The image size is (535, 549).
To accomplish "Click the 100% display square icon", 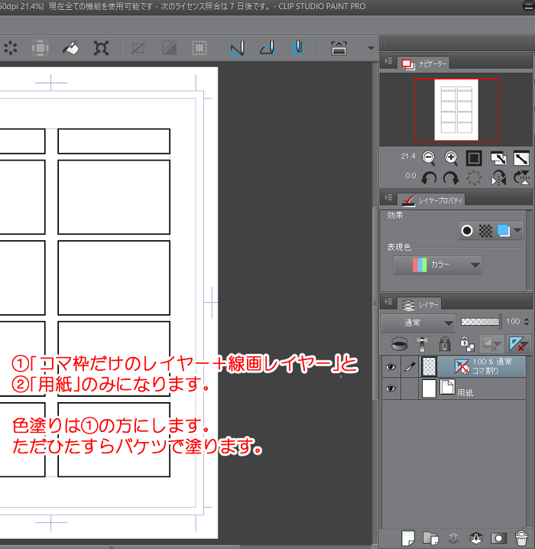I will point(474,158).
